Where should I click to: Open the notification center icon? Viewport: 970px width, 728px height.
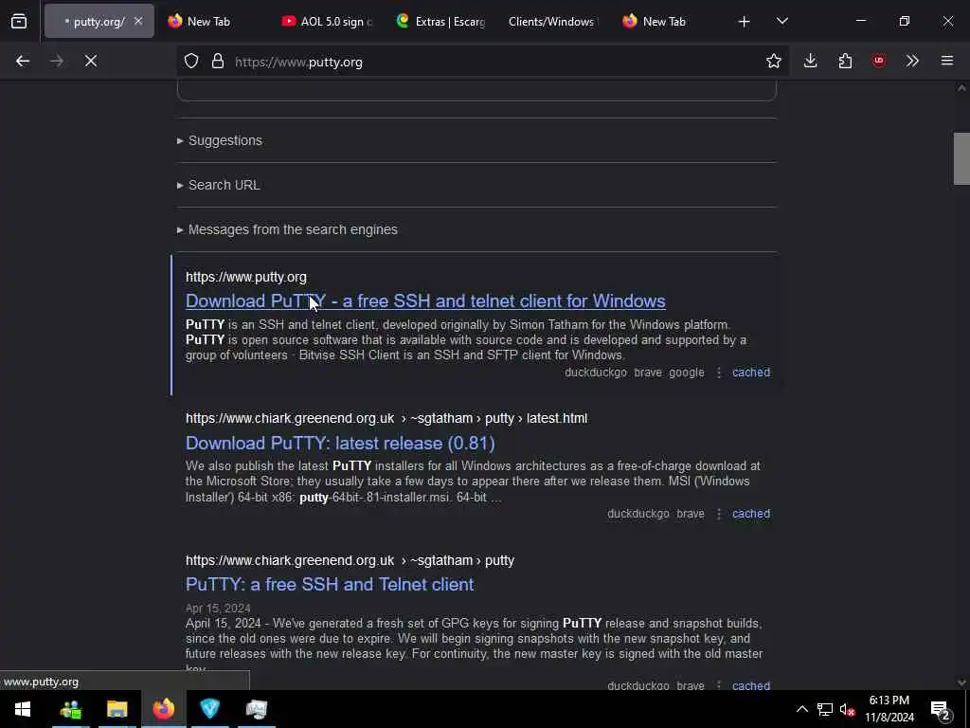click(x=941, y=709)
